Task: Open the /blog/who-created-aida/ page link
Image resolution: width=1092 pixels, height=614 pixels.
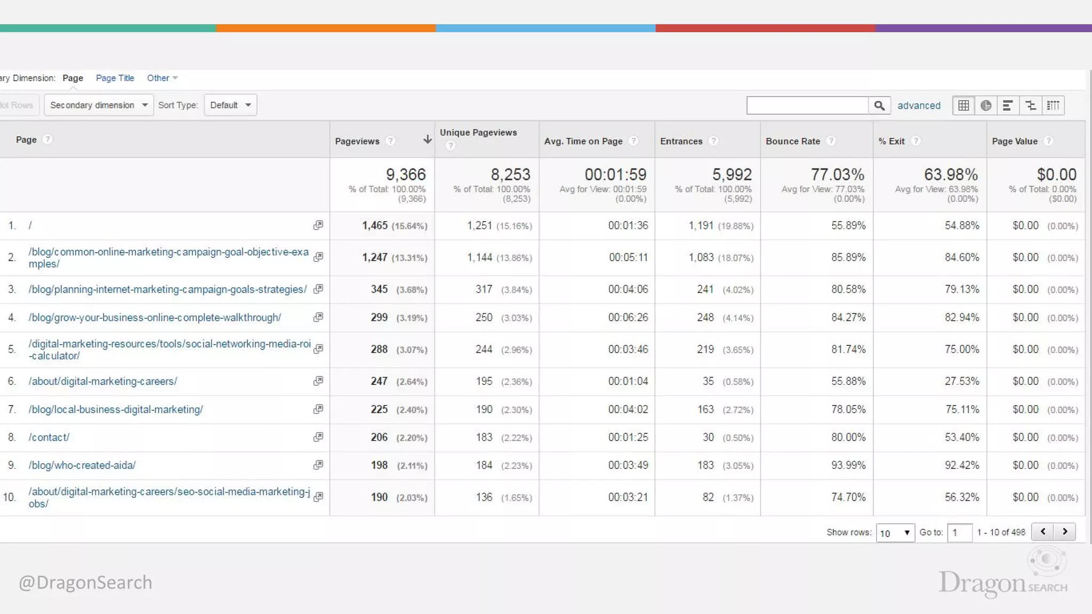Action: tap(82, 465)
